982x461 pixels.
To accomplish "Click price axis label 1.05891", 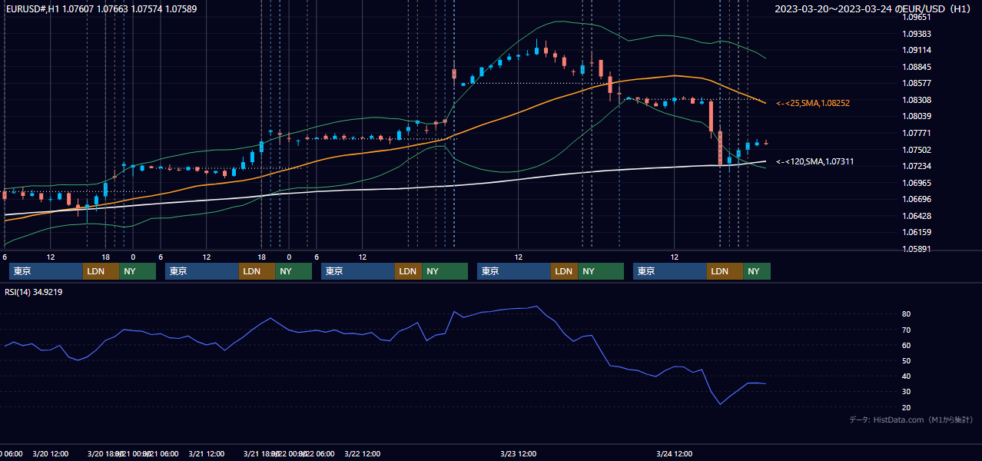I will (916, 249).
